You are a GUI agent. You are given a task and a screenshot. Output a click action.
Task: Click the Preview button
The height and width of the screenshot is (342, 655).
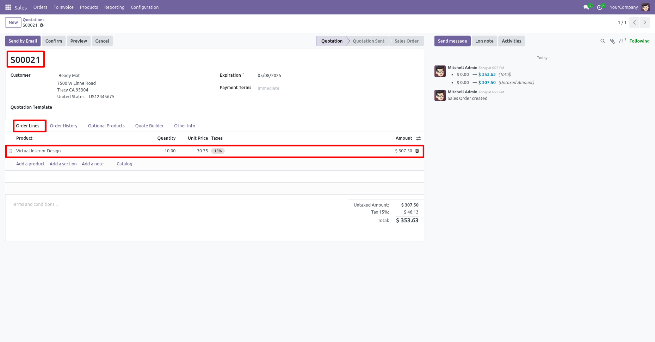point(79,41)
